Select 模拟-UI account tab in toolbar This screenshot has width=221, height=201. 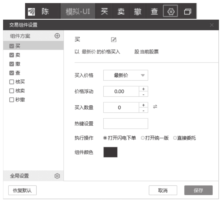pyautogui.click(x=78, y=11)
